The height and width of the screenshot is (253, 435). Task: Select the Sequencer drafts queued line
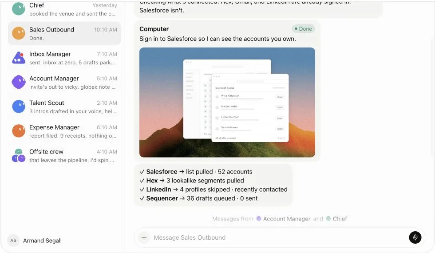pos(198,198)
